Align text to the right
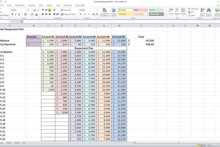The image size is (220, 147). click(49, 14)
